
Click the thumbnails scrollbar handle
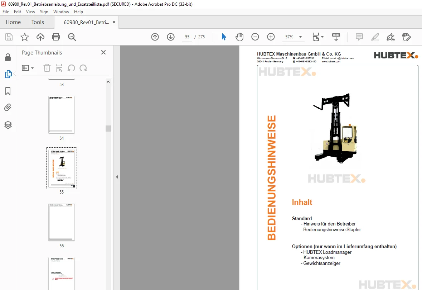108,128
